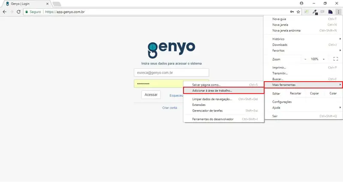Viewport: 343px width, 182px height.
Task: Open Extensões from submenu
Action: tap(224, 105)
